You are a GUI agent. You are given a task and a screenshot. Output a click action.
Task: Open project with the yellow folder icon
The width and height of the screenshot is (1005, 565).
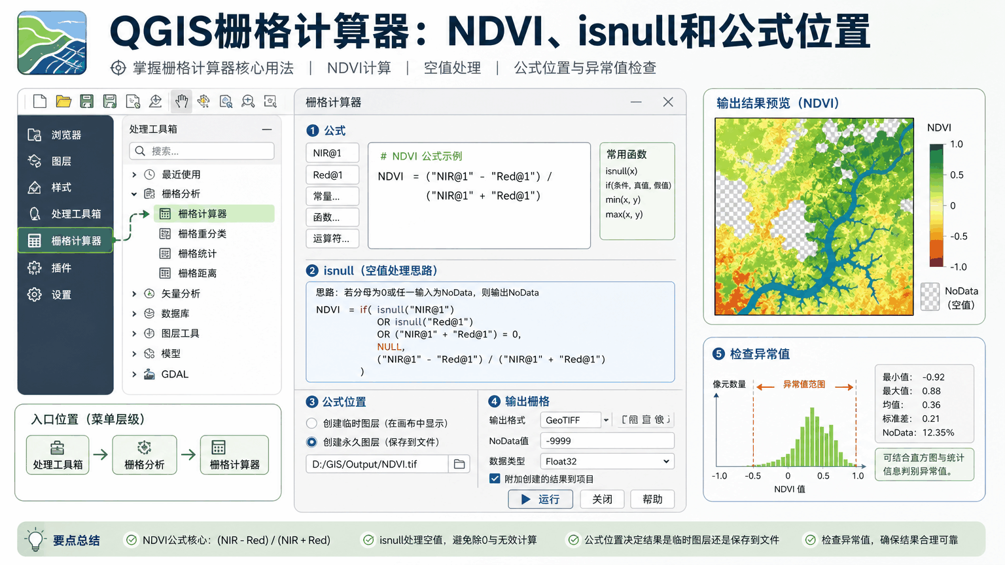pyautogui.click(x=63, y=101)
